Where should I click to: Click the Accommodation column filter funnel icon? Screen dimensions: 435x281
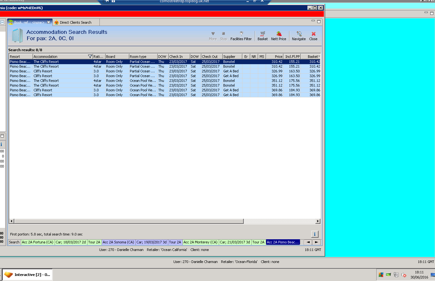(x=90, y=57)
